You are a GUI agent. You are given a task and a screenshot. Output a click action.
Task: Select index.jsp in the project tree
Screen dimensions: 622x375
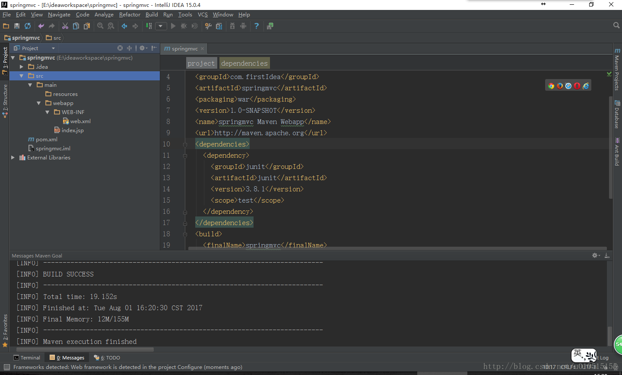(x=69, y=130)
